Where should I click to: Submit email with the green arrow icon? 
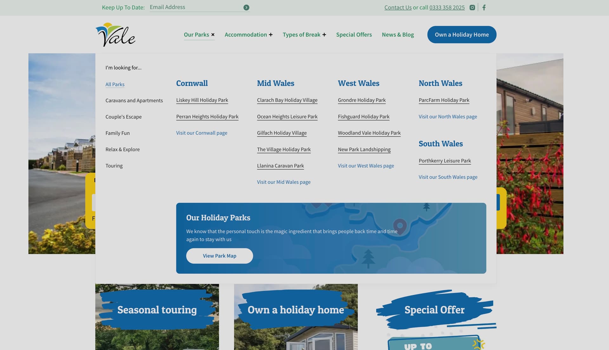246,7
